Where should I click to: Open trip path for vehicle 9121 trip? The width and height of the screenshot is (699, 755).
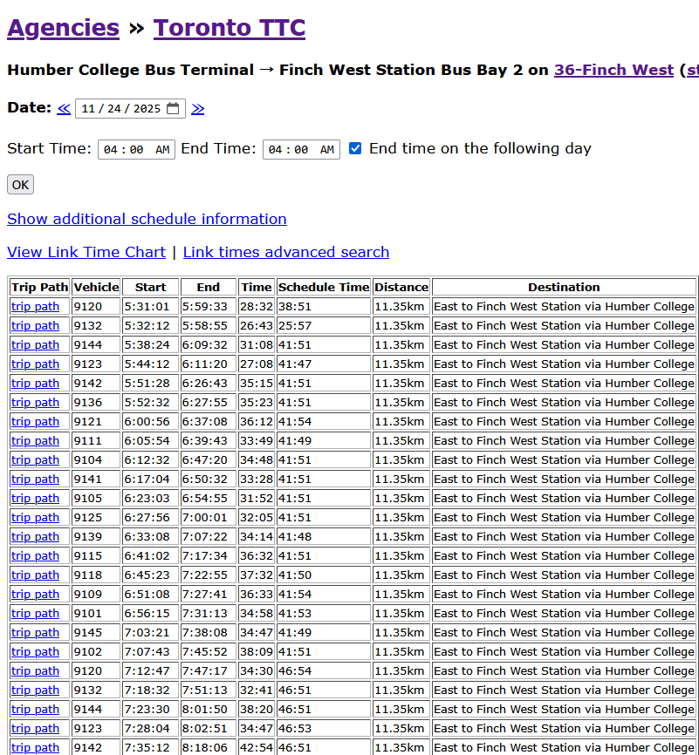(x=35, y=422)
